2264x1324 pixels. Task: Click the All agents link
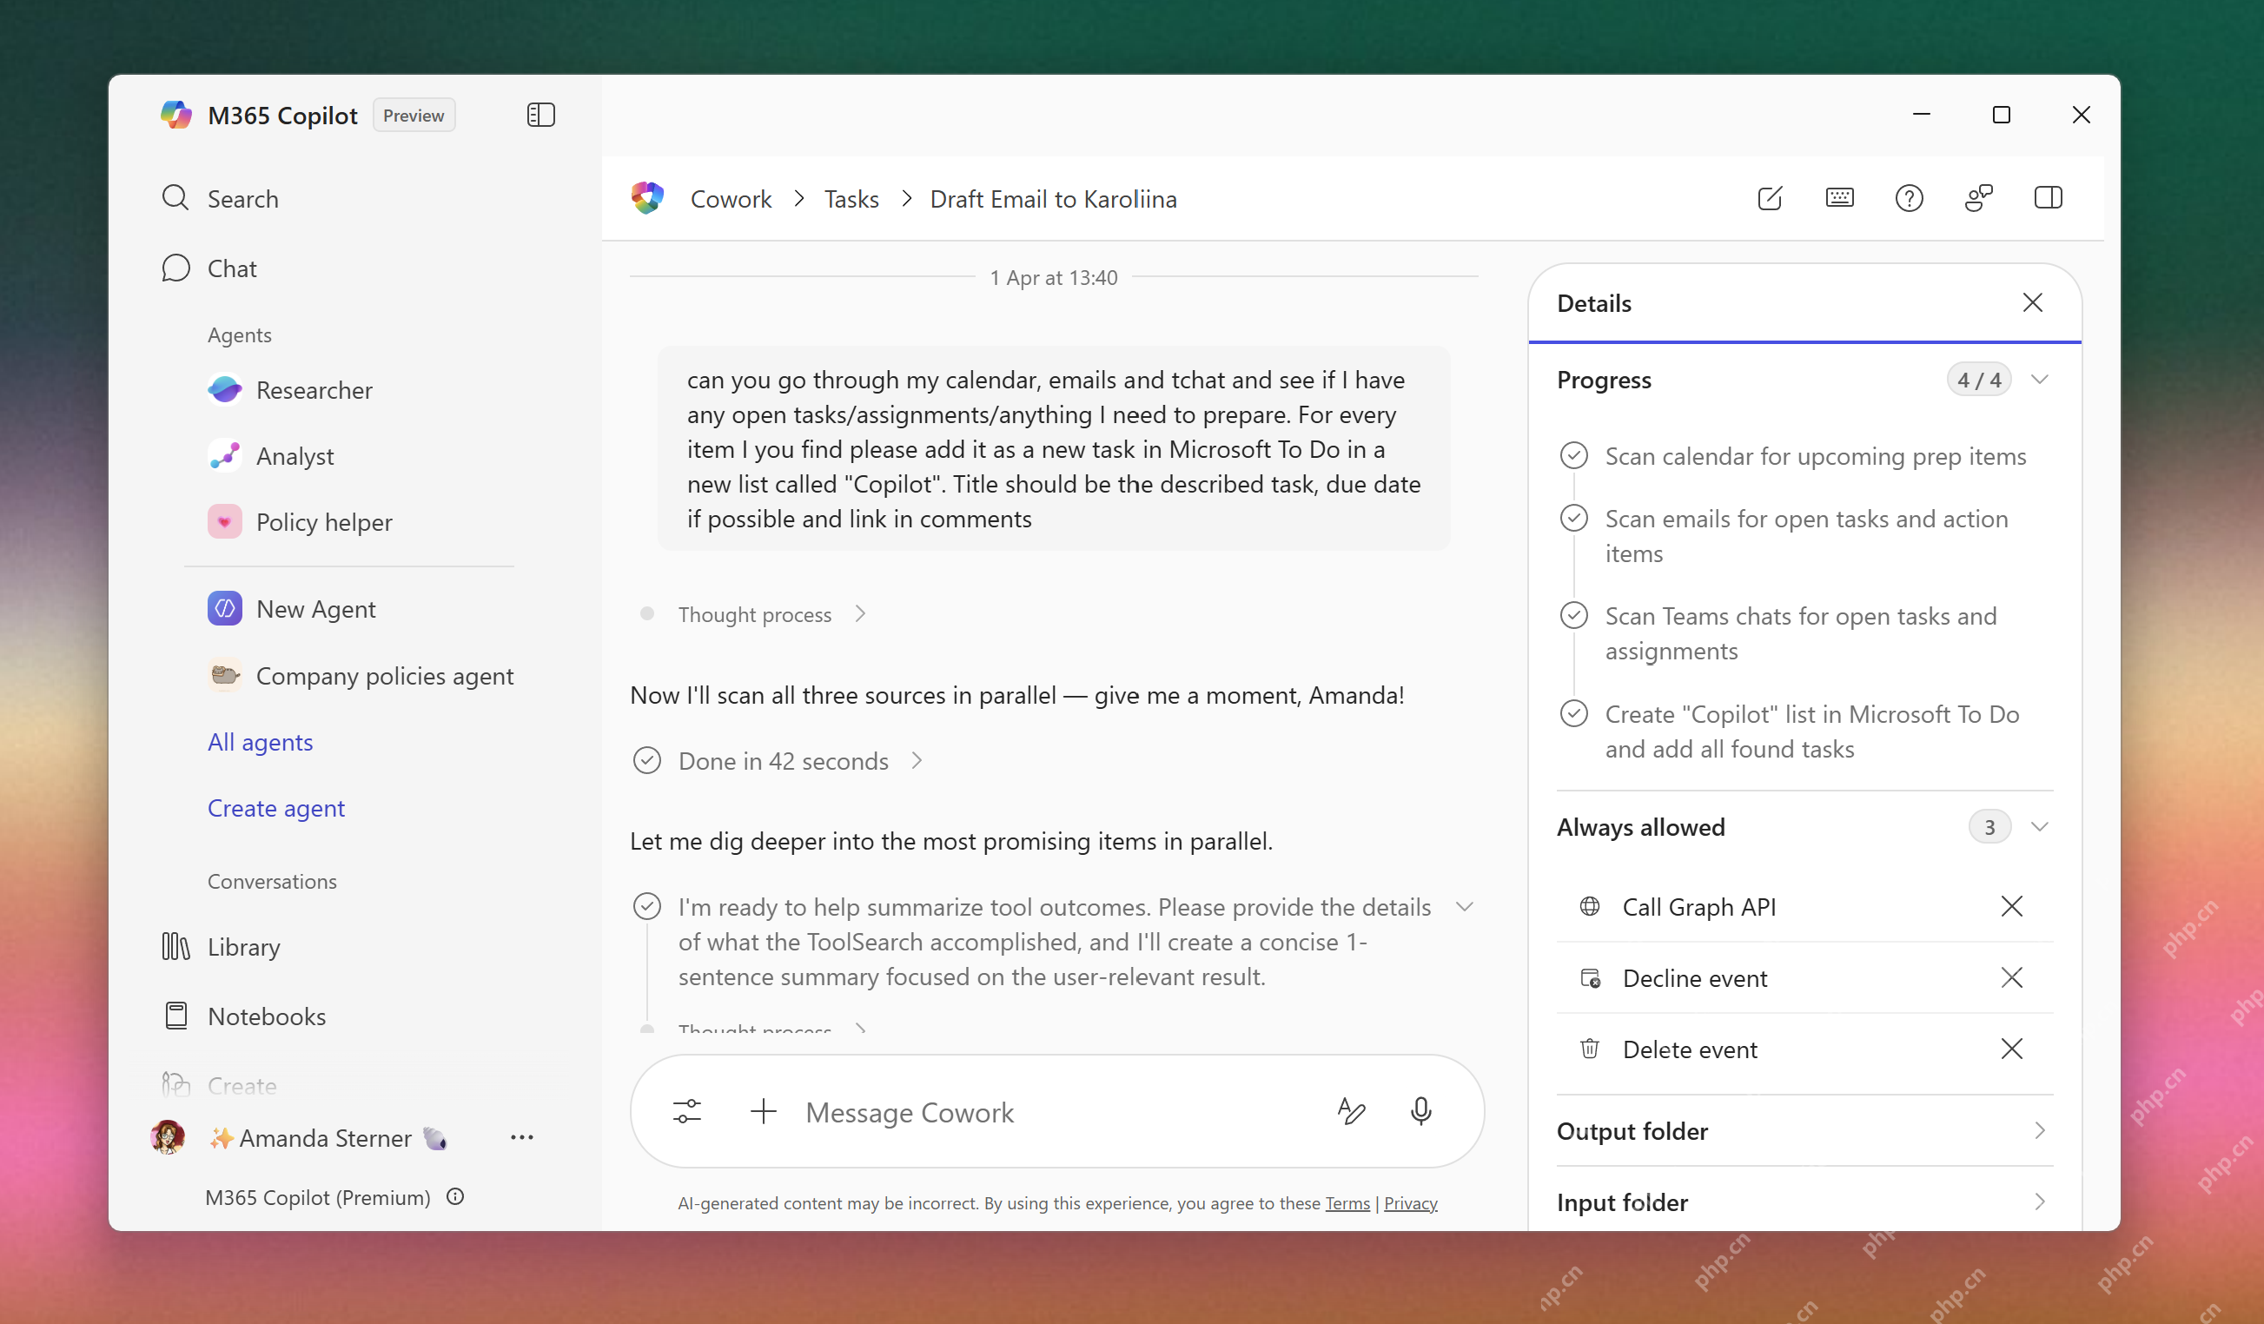point(260,742)
